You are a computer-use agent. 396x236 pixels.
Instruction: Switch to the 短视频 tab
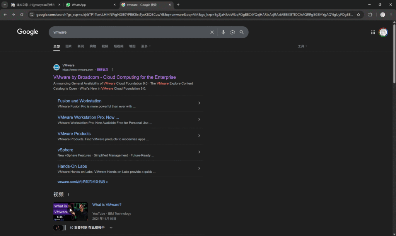(x=118, y=46)
